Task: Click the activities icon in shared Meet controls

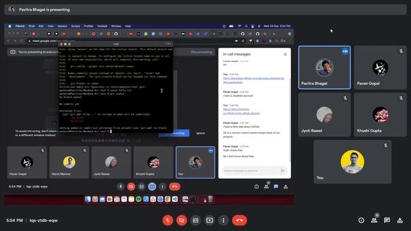Action: tap(286, 187)
